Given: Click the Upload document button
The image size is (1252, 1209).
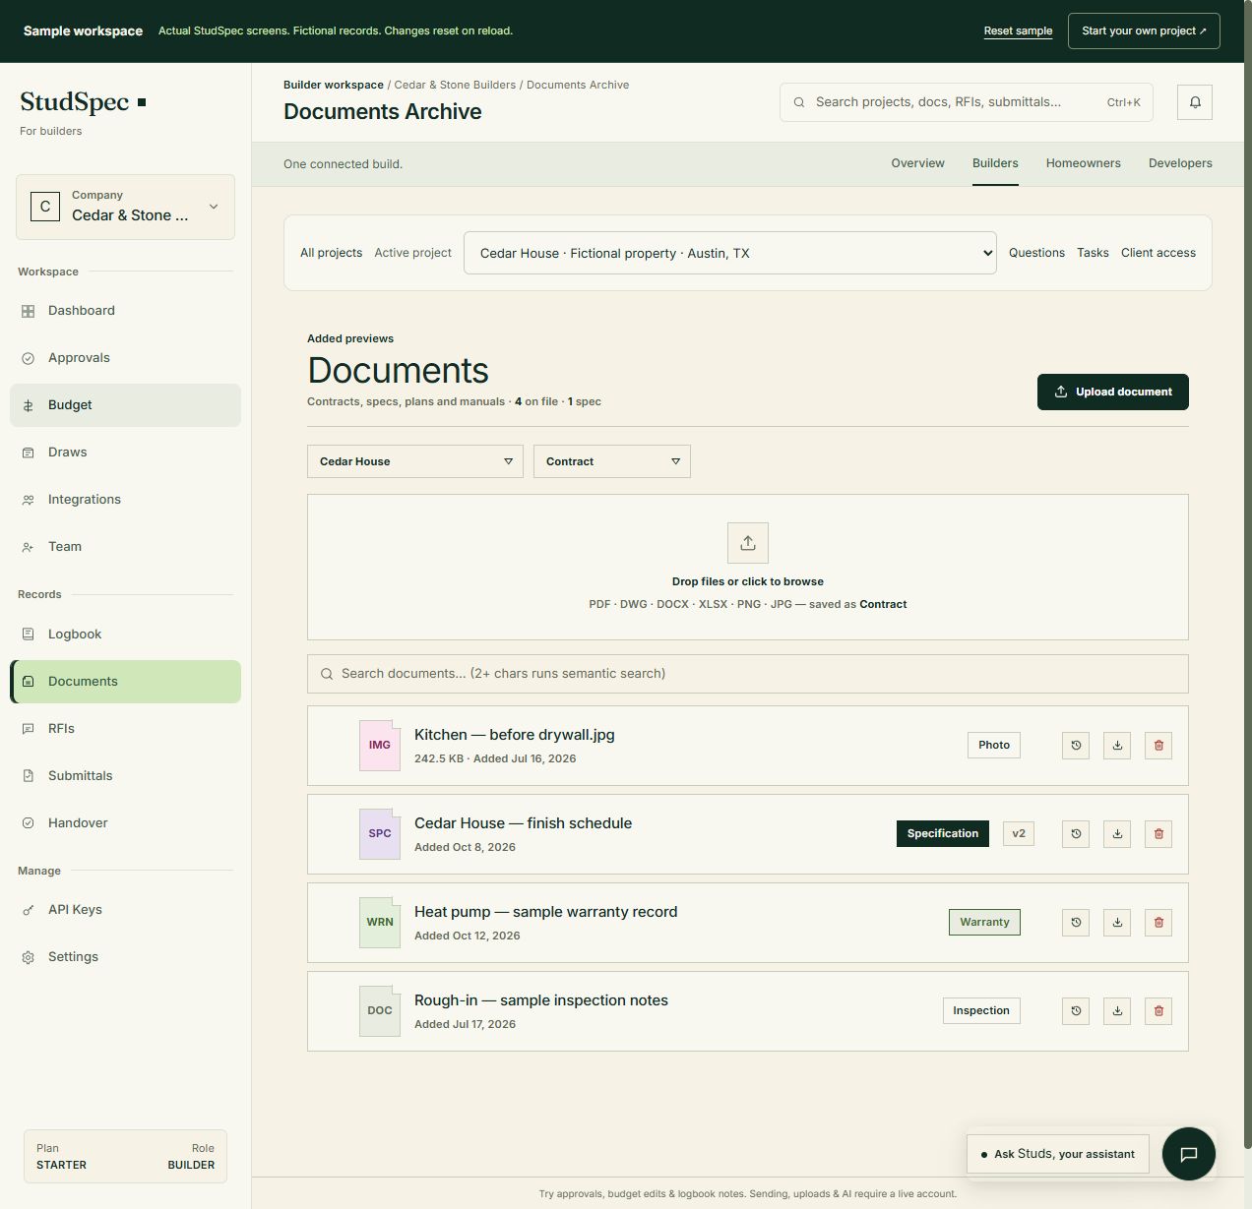Looking at the screenshot, I should [1113, 392].
